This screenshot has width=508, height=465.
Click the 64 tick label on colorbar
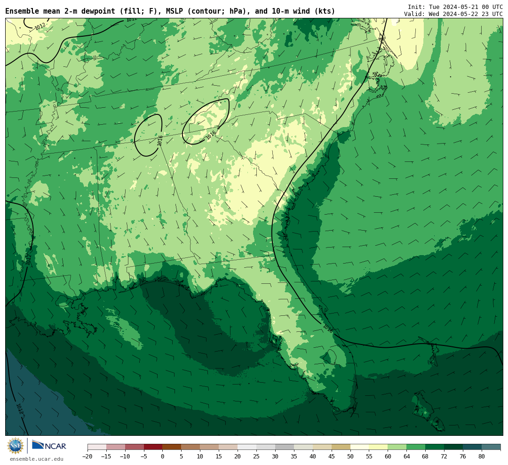tap(407, 457)
